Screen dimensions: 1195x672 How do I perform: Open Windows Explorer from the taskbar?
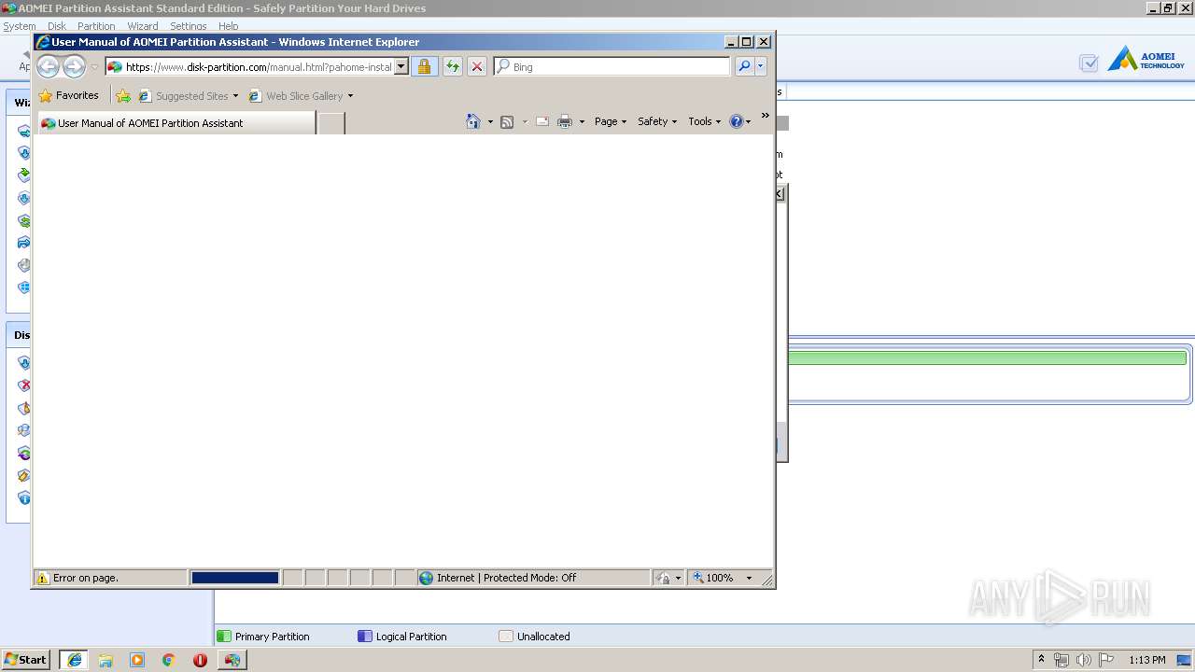pos(105,660)
